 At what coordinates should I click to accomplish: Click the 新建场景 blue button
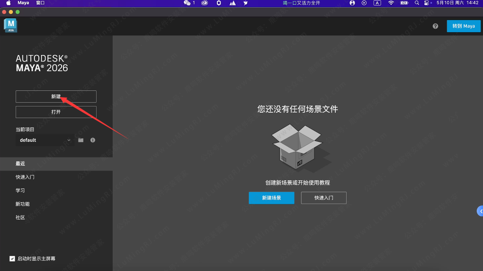271,198
